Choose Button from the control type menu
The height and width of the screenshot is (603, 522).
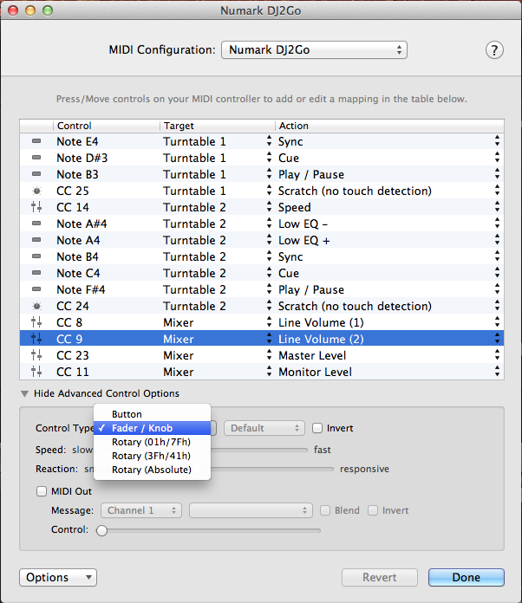click(x=152, y=414)
